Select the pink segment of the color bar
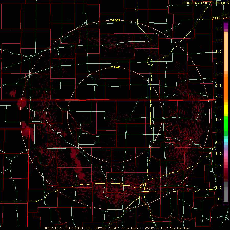The image size is (230, 230). [x=226, y=155]
